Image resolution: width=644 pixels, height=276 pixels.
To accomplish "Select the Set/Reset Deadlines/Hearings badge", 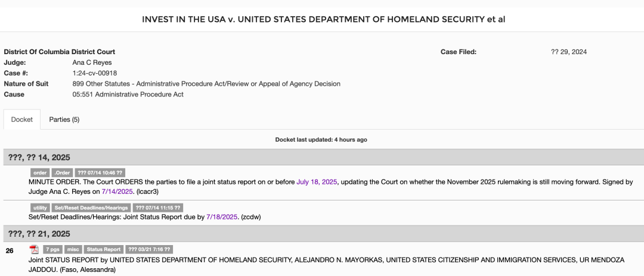I will (91, 208).
